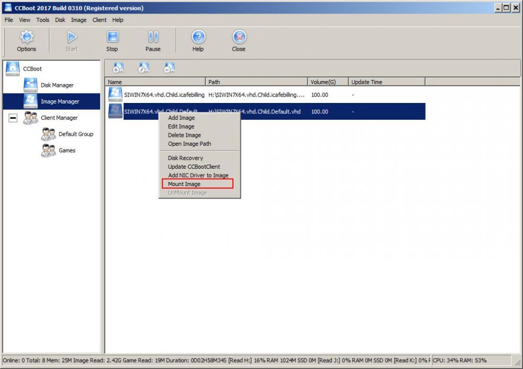This screenshot has height=369, width=523.
Task: Click the red Close toolbar icon
Action: [x=239, y=37]
